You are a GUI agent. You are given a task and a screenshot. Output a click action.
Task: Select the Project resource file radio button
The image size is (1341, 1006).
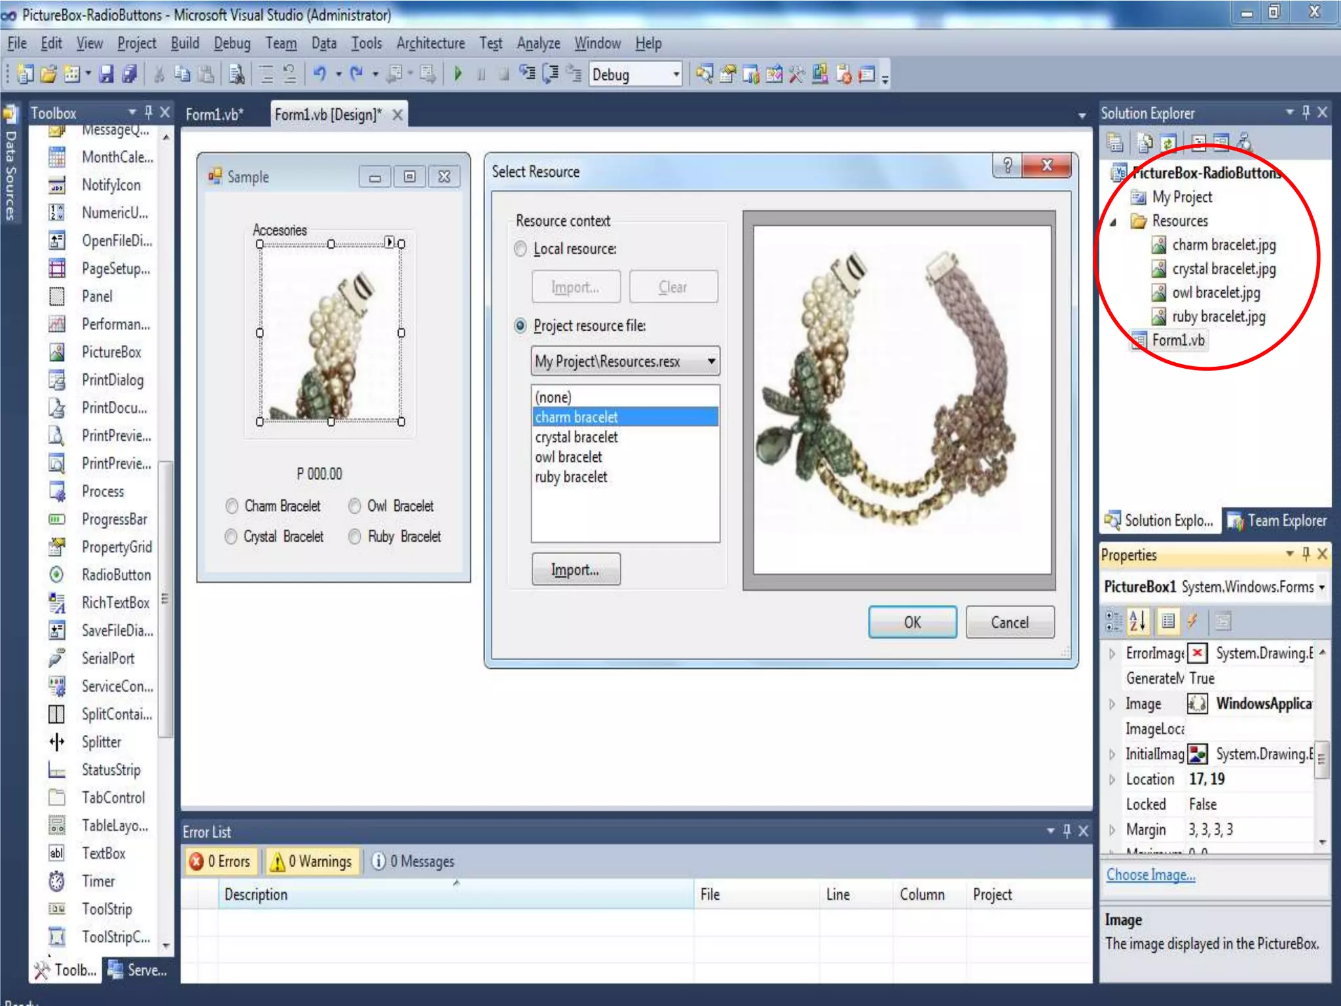click(x=521, y=326)
